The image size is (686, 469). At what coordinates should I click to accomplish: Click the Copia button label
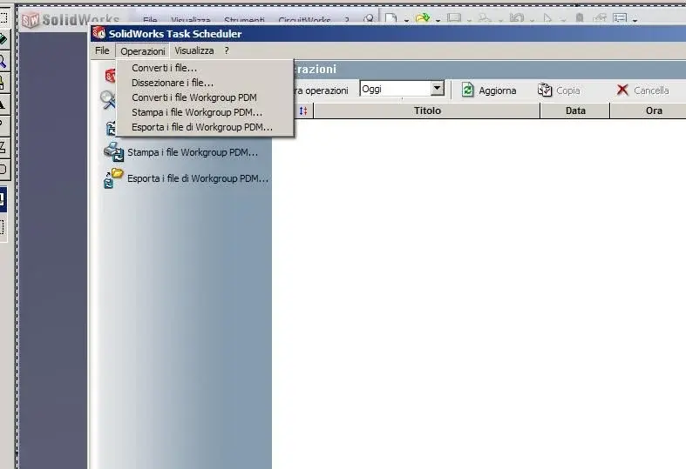point(567,90)
